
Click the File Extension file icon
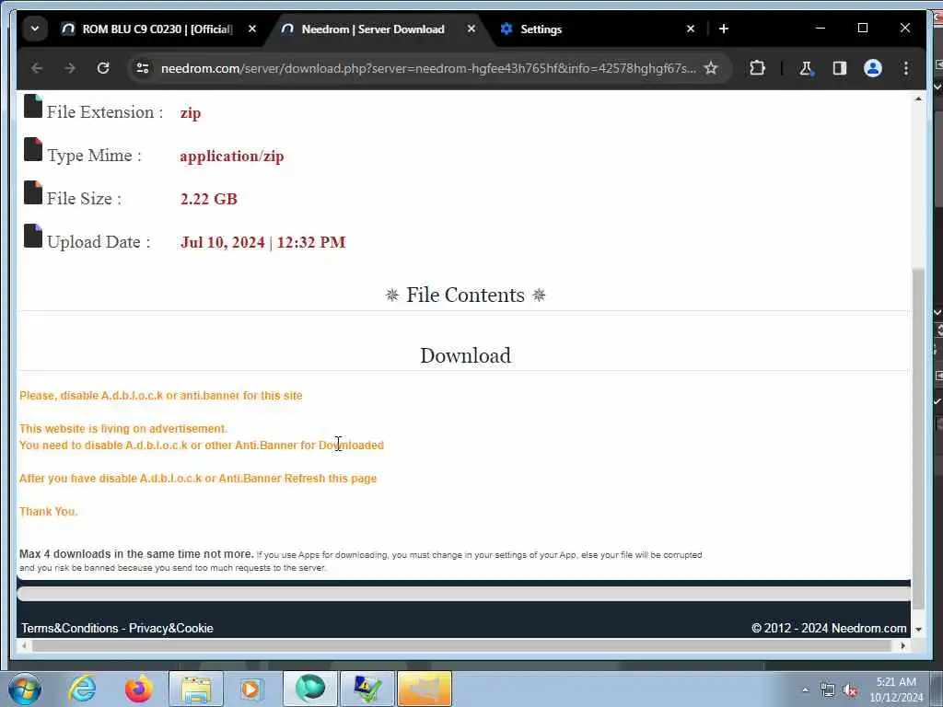pos(33,106)
